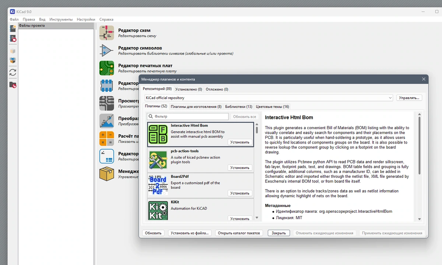Open the Инструменты menu
The height and width of the screenshot is (265, 442).
[x=61, y=20]
